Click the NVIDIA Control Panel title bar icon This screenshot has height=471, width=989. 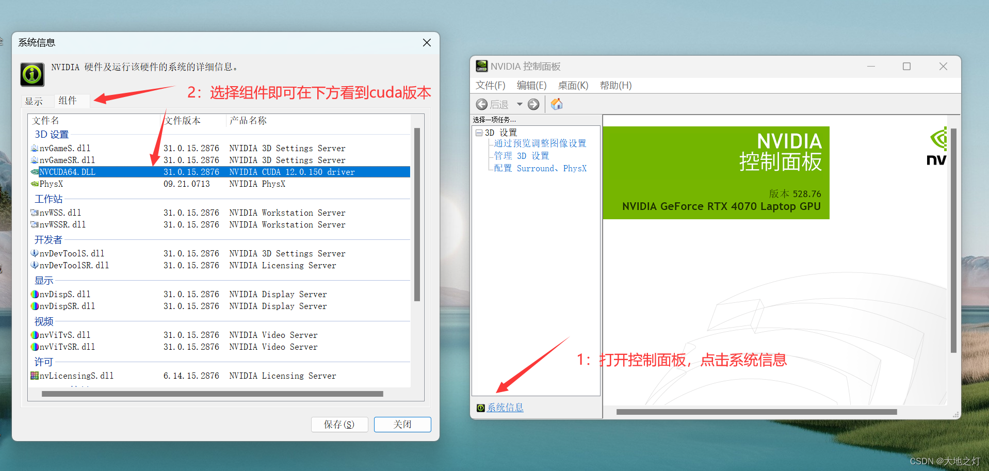point(481,66)
